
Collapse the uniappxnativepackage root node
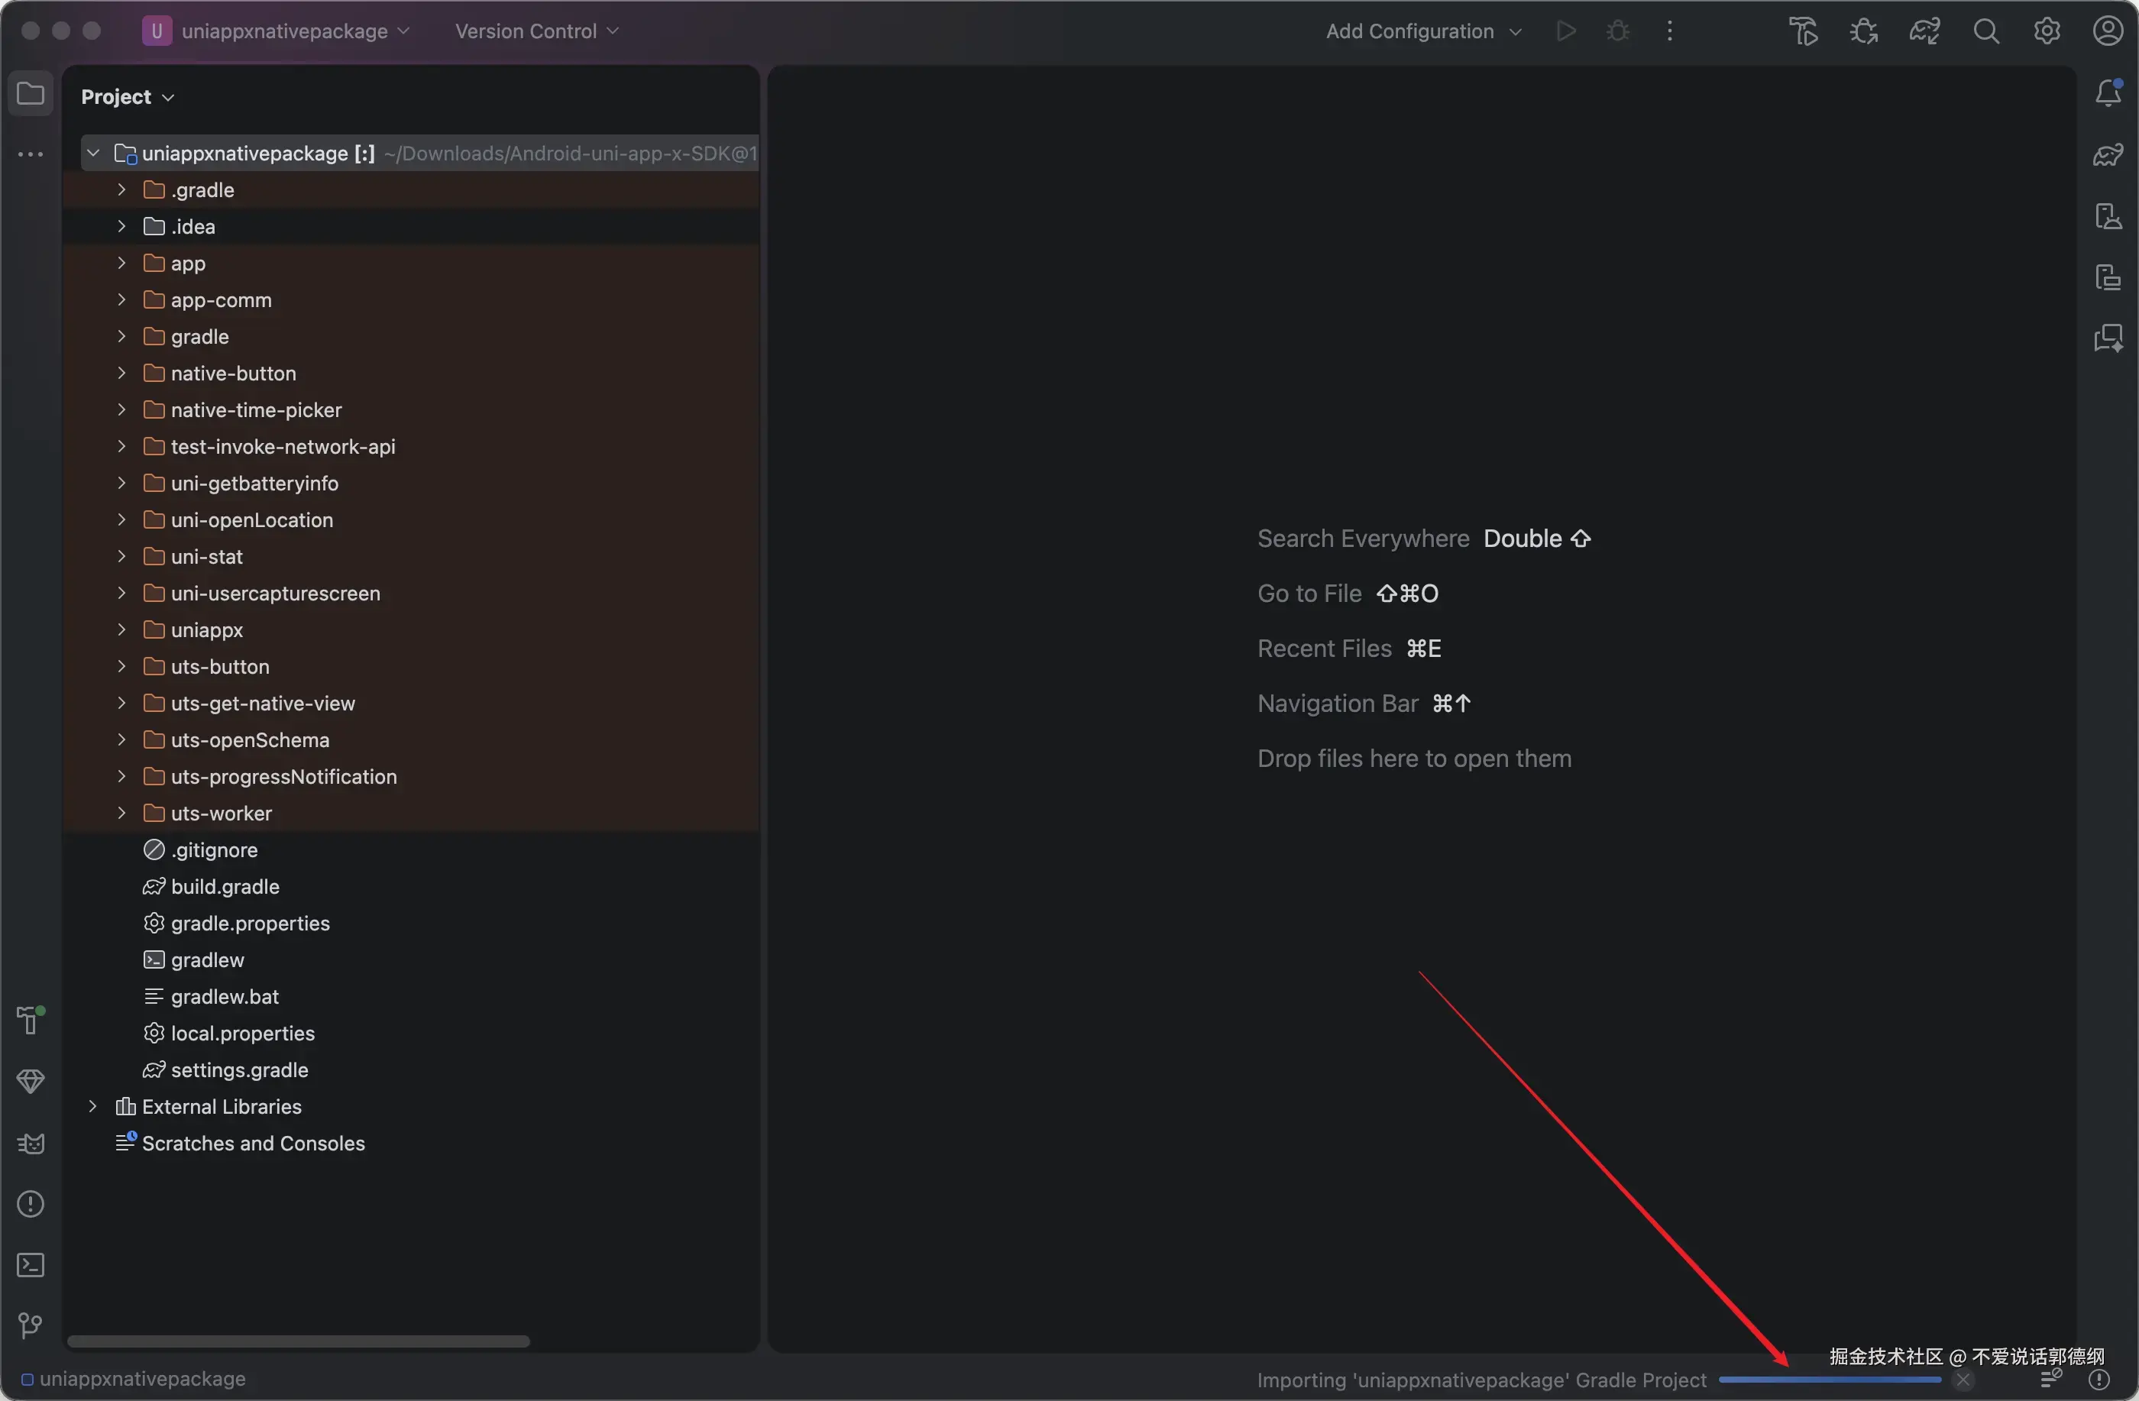tap(92, 154)
